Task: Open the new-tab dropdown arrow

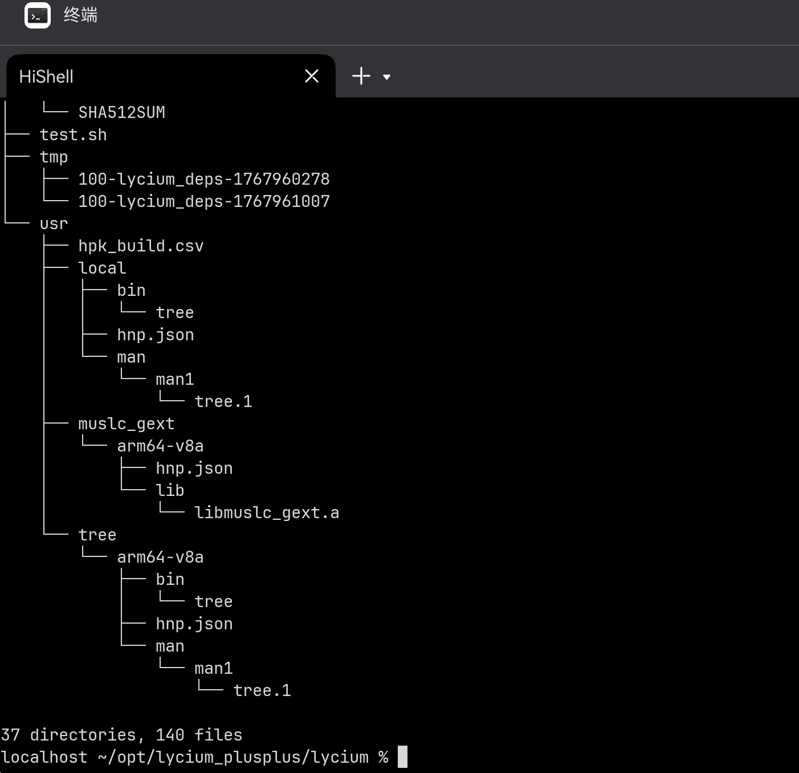Action: (x=386, y=77)
